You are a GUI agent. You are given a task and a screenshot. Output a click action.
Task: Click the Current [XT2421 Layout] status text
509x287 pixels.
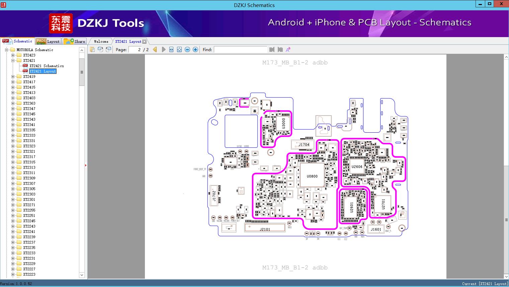(x=485, y=284)
